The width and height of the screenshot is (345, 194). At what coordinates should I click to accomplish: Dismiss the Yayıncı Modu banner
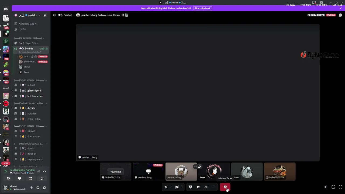(341, 8)
